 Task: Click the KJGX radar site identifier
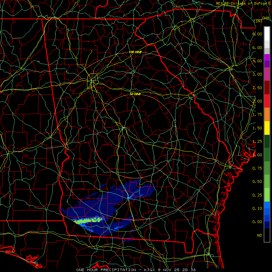tap(150, 270)
